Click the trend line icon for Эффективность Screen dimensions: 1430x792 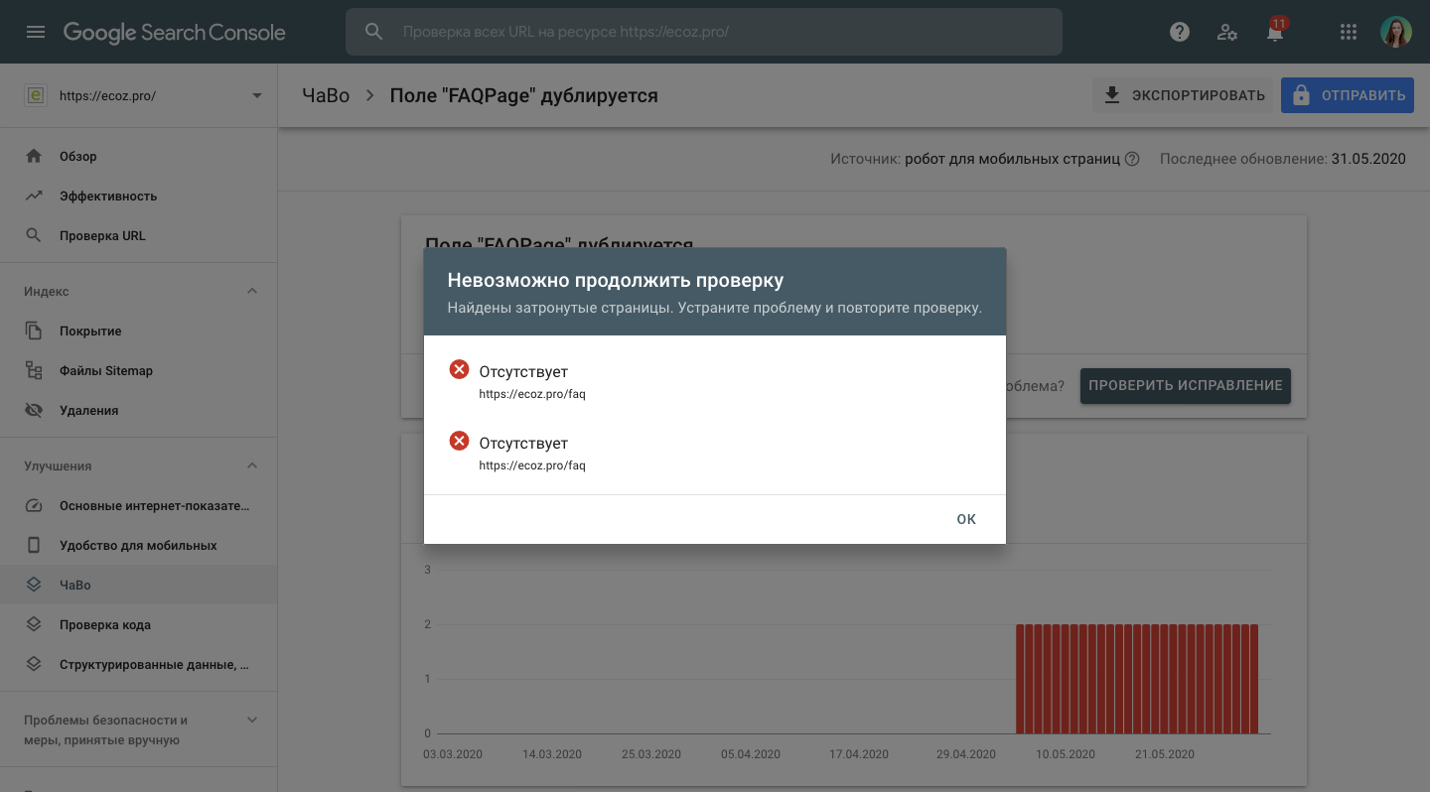tap(34, 196)
